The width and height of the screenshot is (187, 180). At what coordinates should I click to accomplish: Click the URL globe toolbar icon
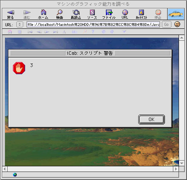coord(125,13)
